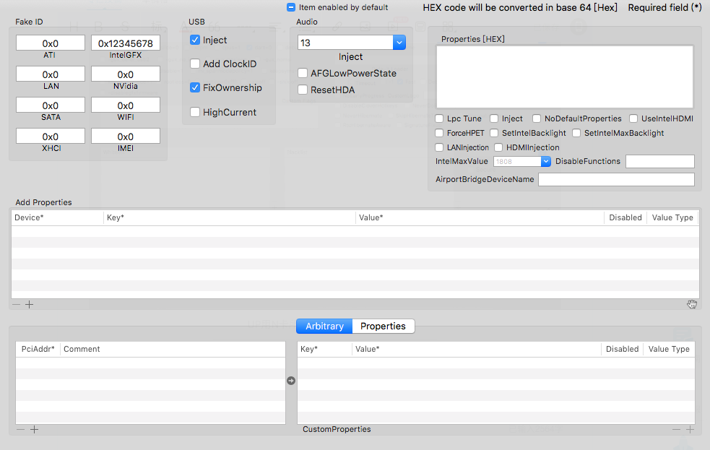Open the Audio Inject dropdown arrow
710x450 pixels.
[x=399, y=43]
